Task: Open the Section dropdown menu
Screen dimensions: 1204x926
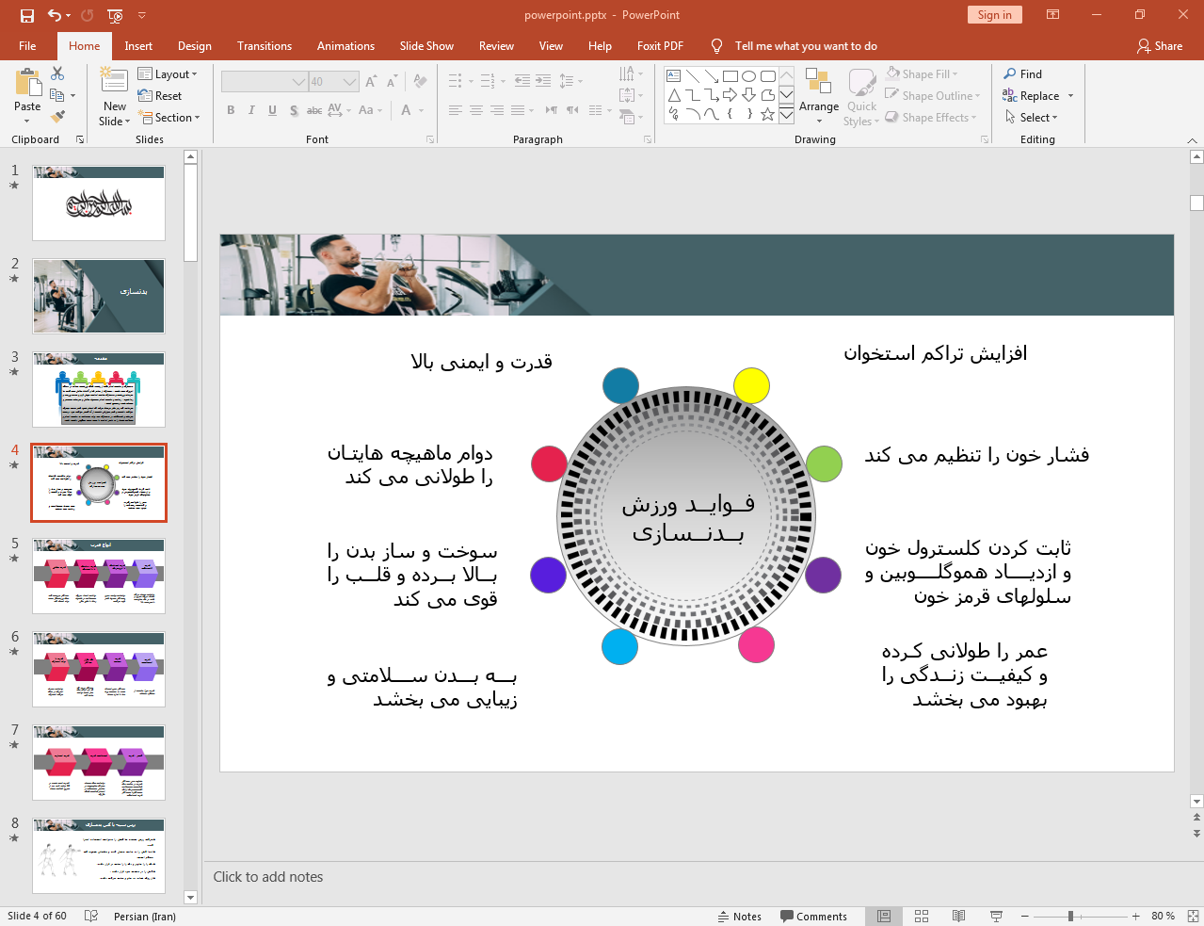Action: 169,118
